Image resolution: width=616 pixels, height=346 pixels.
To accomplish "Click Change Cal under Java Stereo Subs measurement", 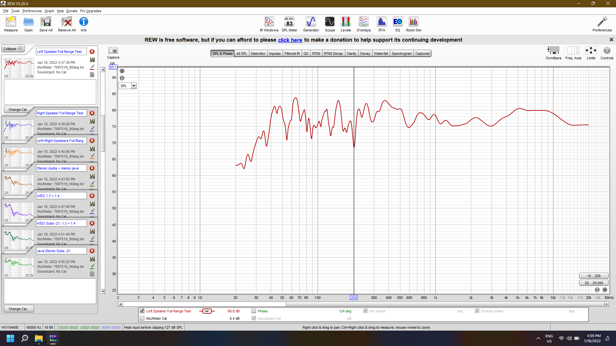I will click(x=19, y=309).
